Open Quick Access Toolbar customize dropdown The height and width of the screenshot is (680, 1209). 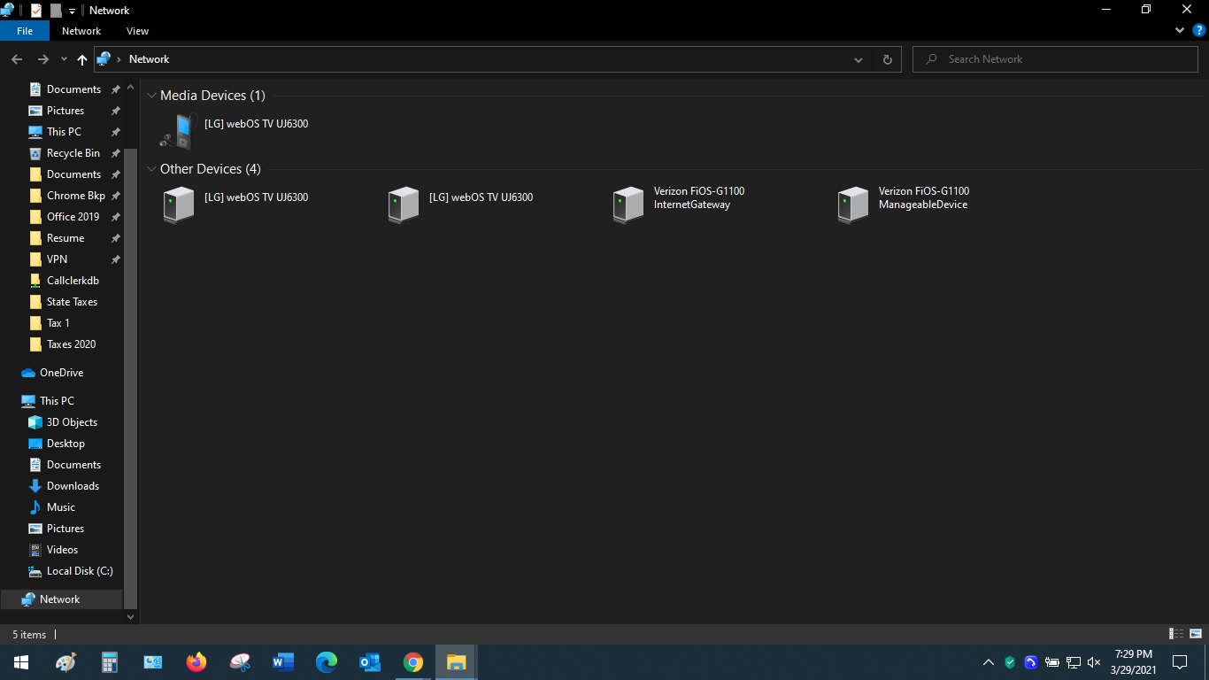click(x=72, y=11)
